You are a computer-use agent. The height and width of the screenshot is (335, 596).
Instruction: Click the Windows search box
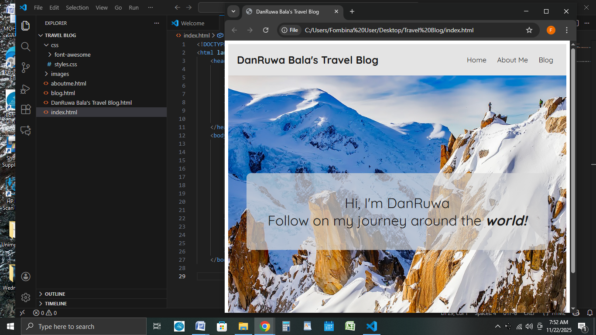click(x=83, y=326)
